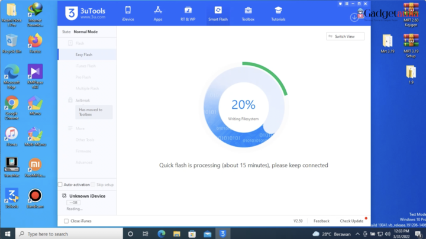The width and height of the screenshot is (426, 239).
Task: Open the 1.9 desktop folder
Action: point(411,75)
